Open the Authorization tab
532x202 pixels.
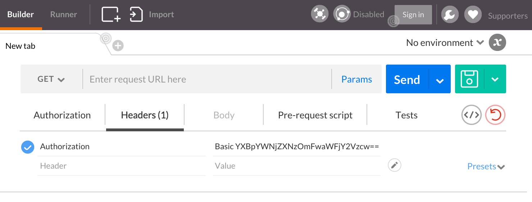(x=62, y=115)
